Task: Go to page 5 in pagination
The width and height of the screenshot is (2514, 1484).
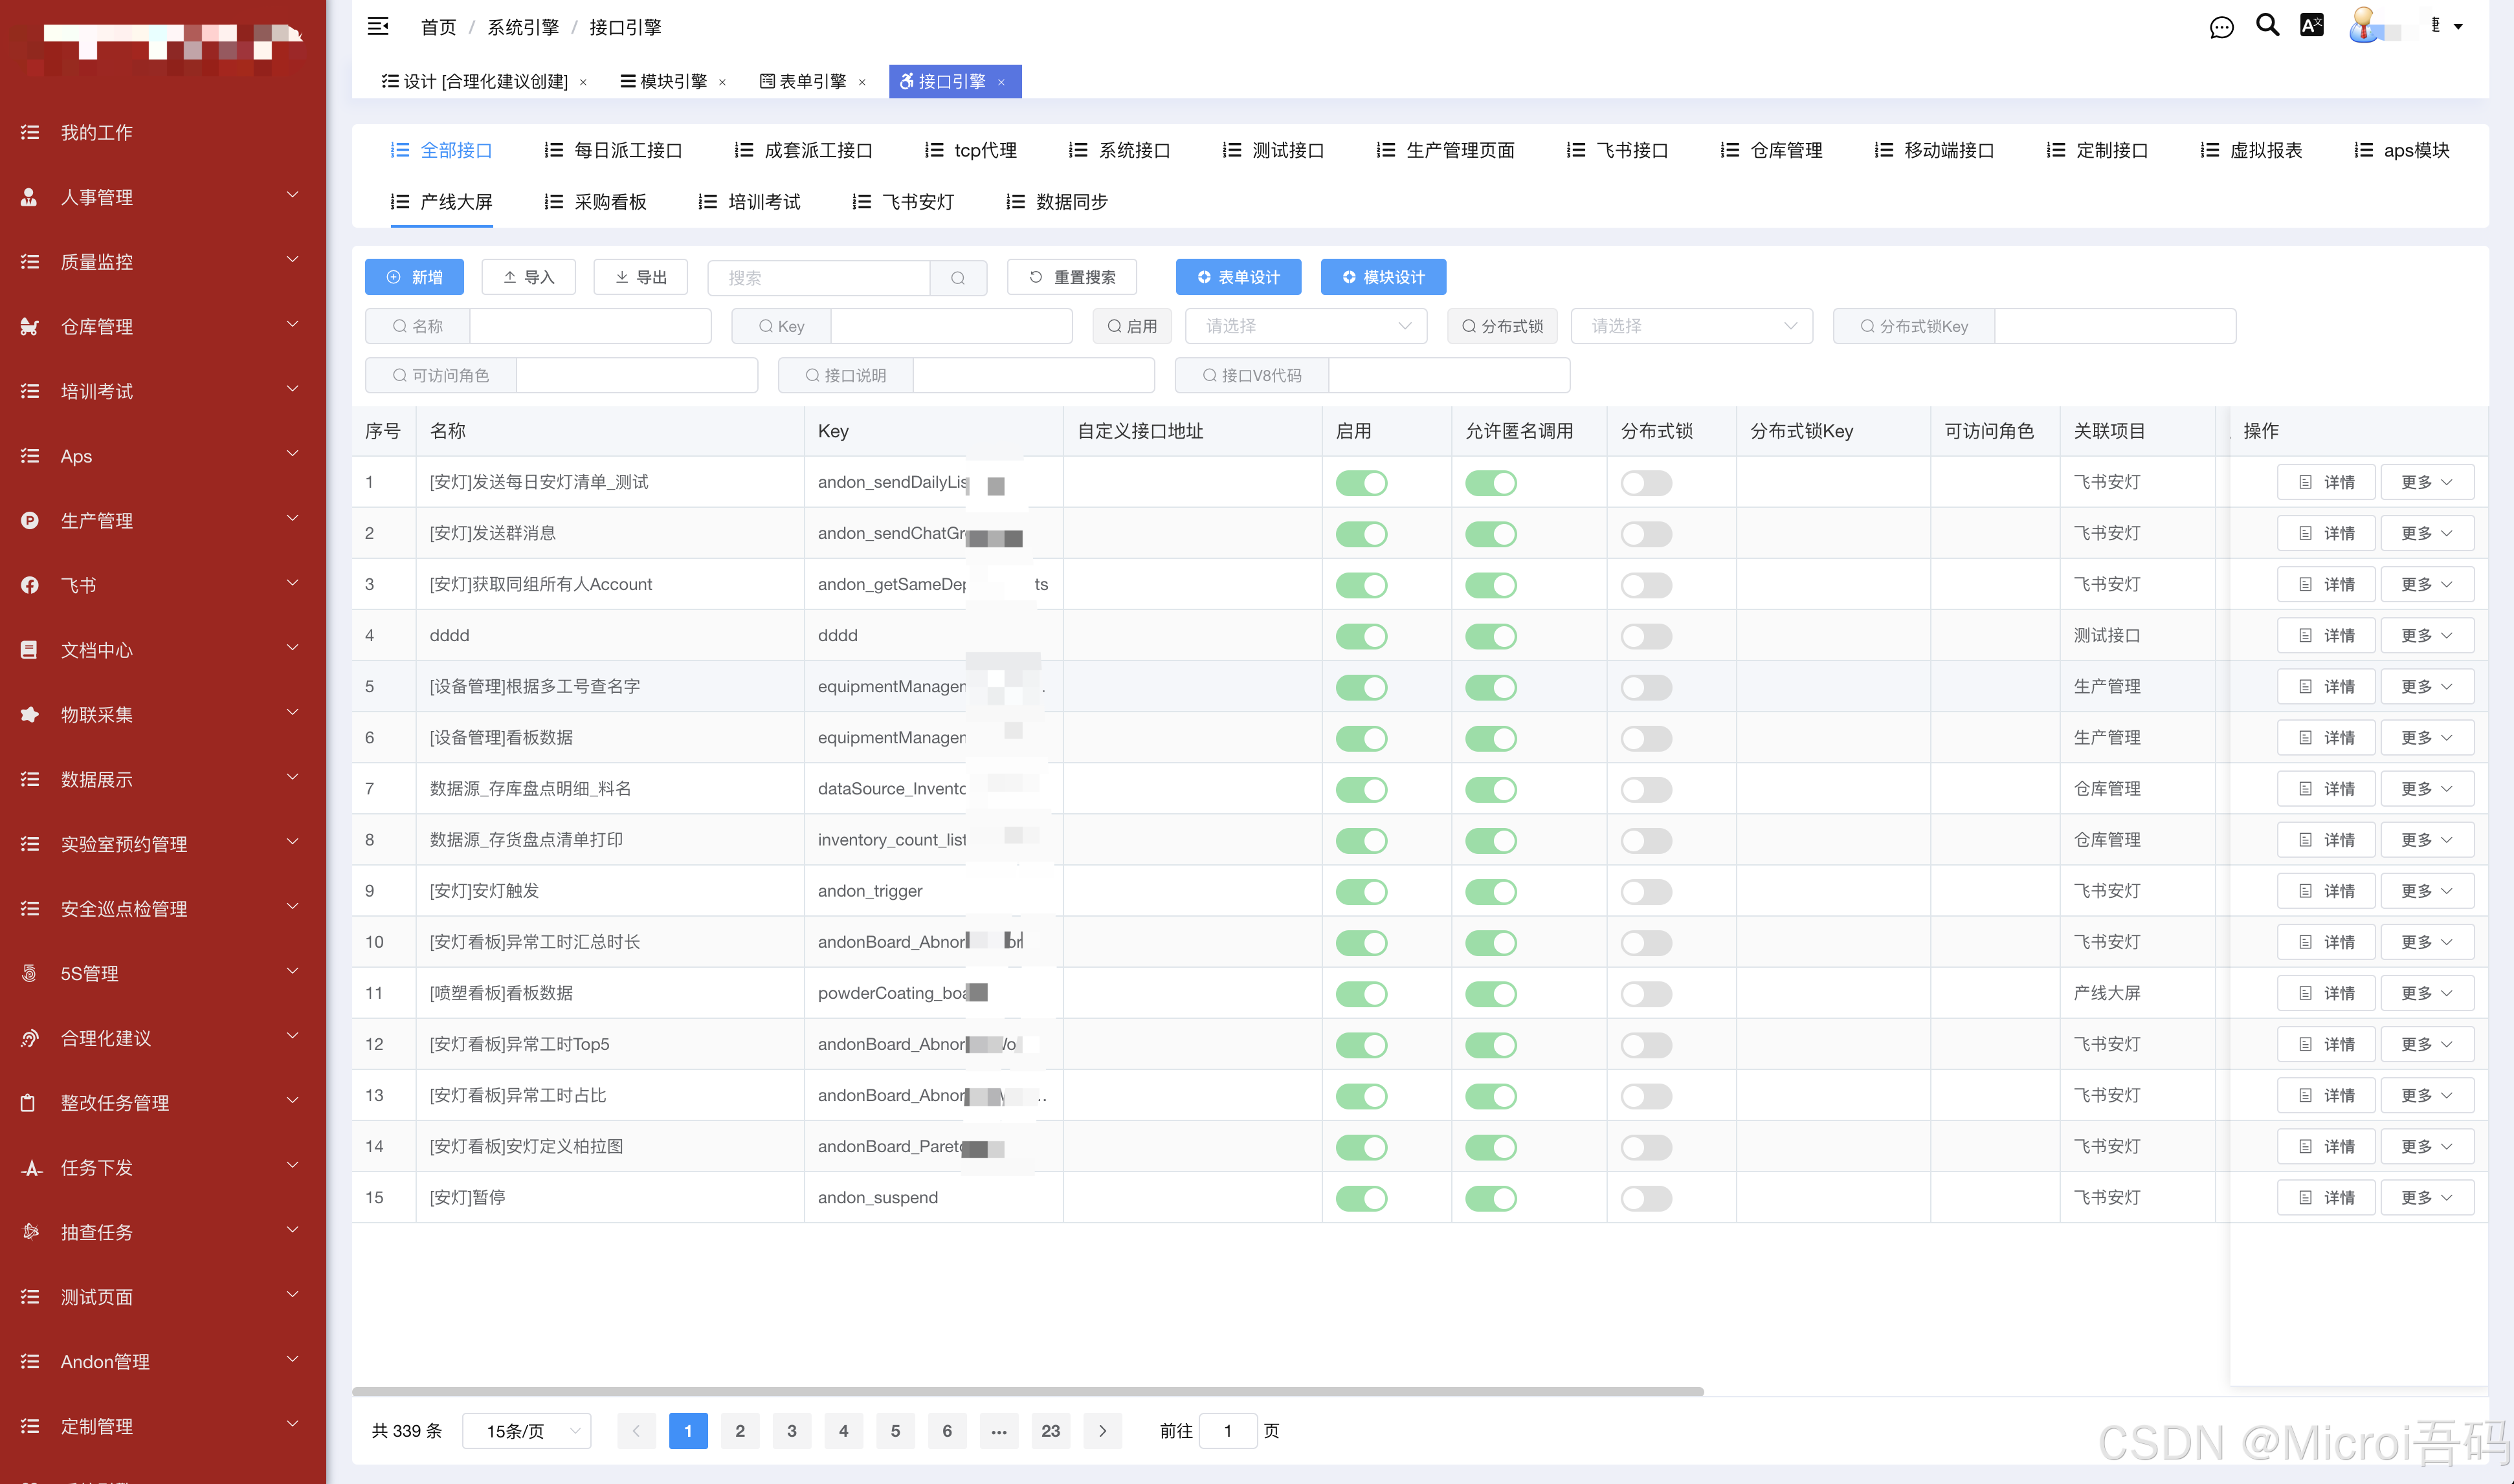Action: 895,1431
